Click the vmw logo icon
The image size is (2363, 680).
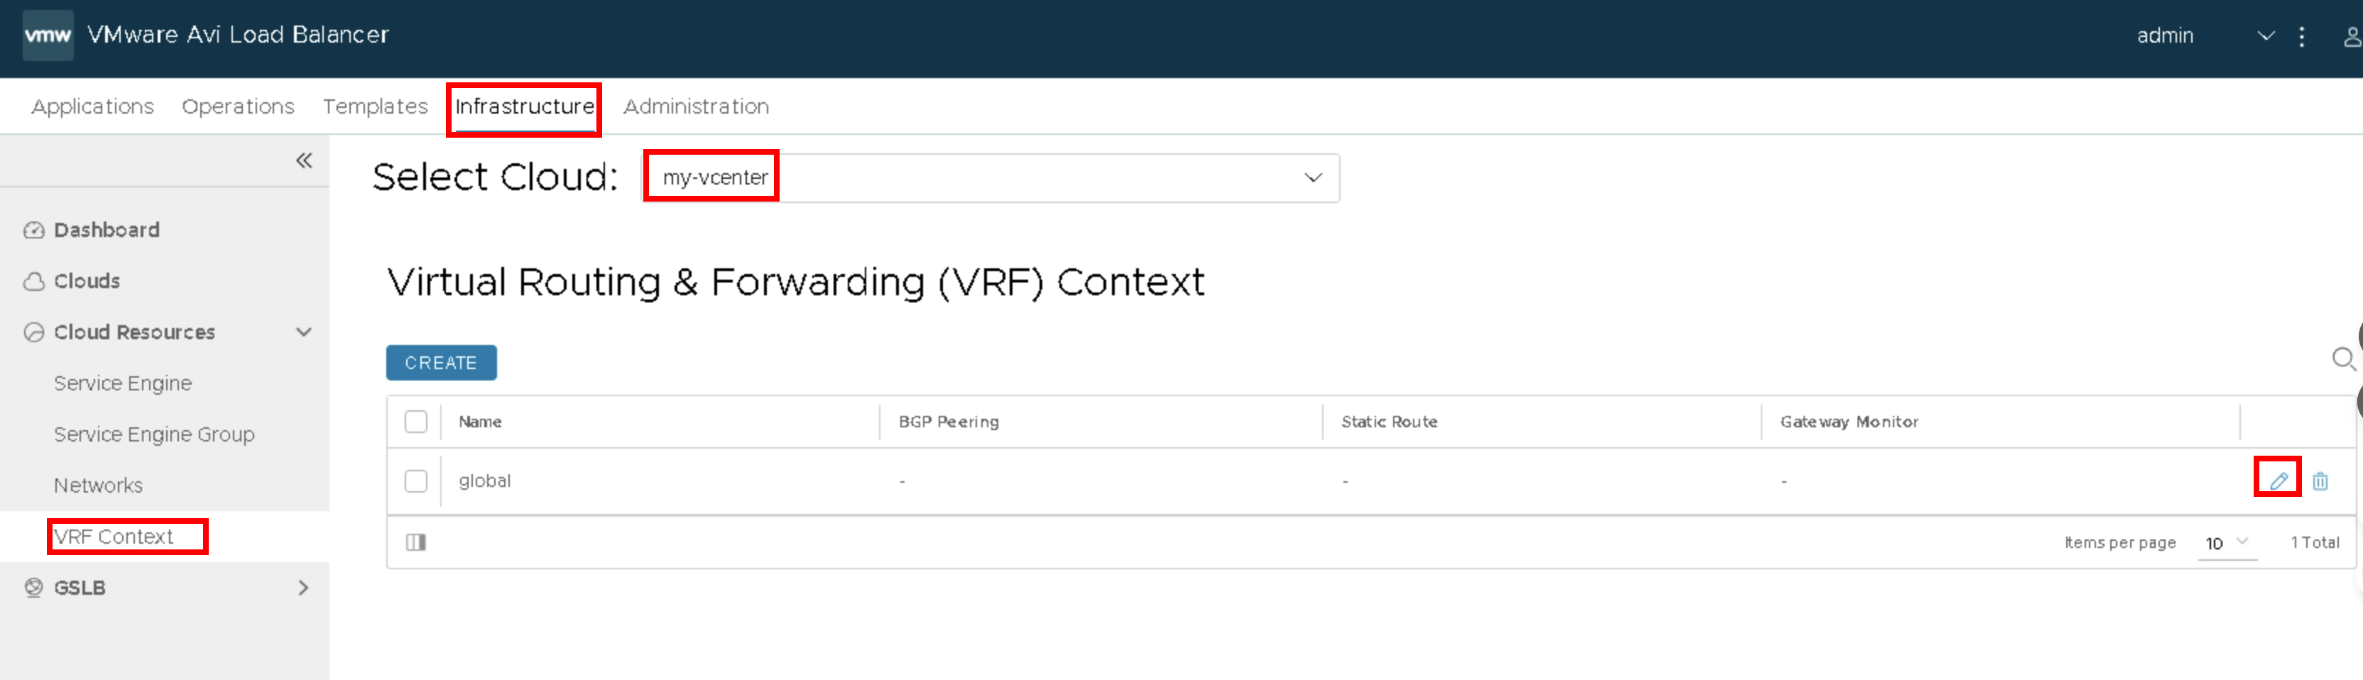click(48, 35)
